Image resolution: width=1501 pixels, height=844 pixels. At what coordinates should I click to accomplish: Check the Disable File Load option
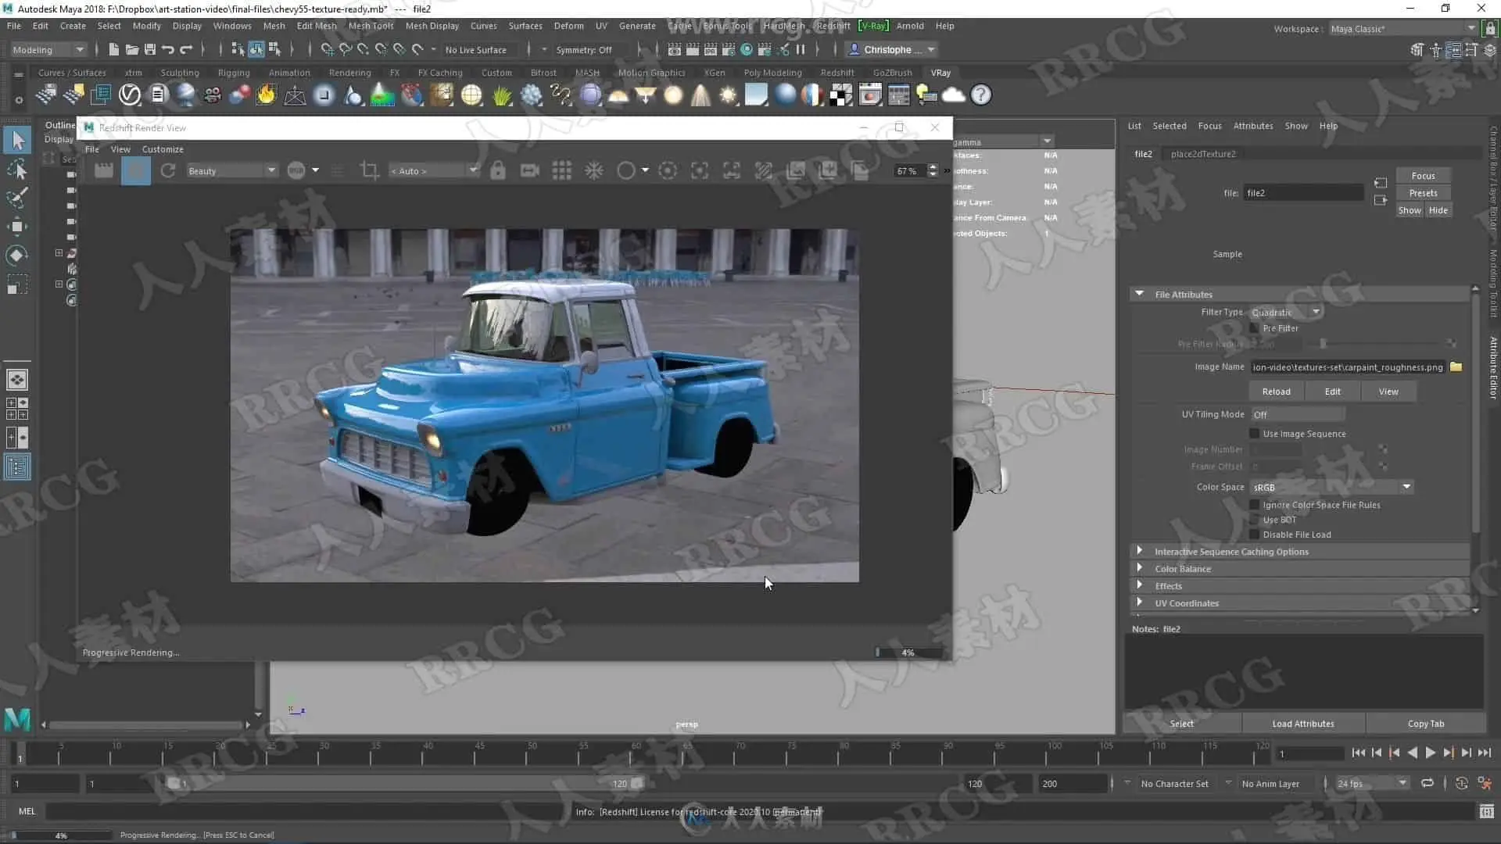[1255, 535]
